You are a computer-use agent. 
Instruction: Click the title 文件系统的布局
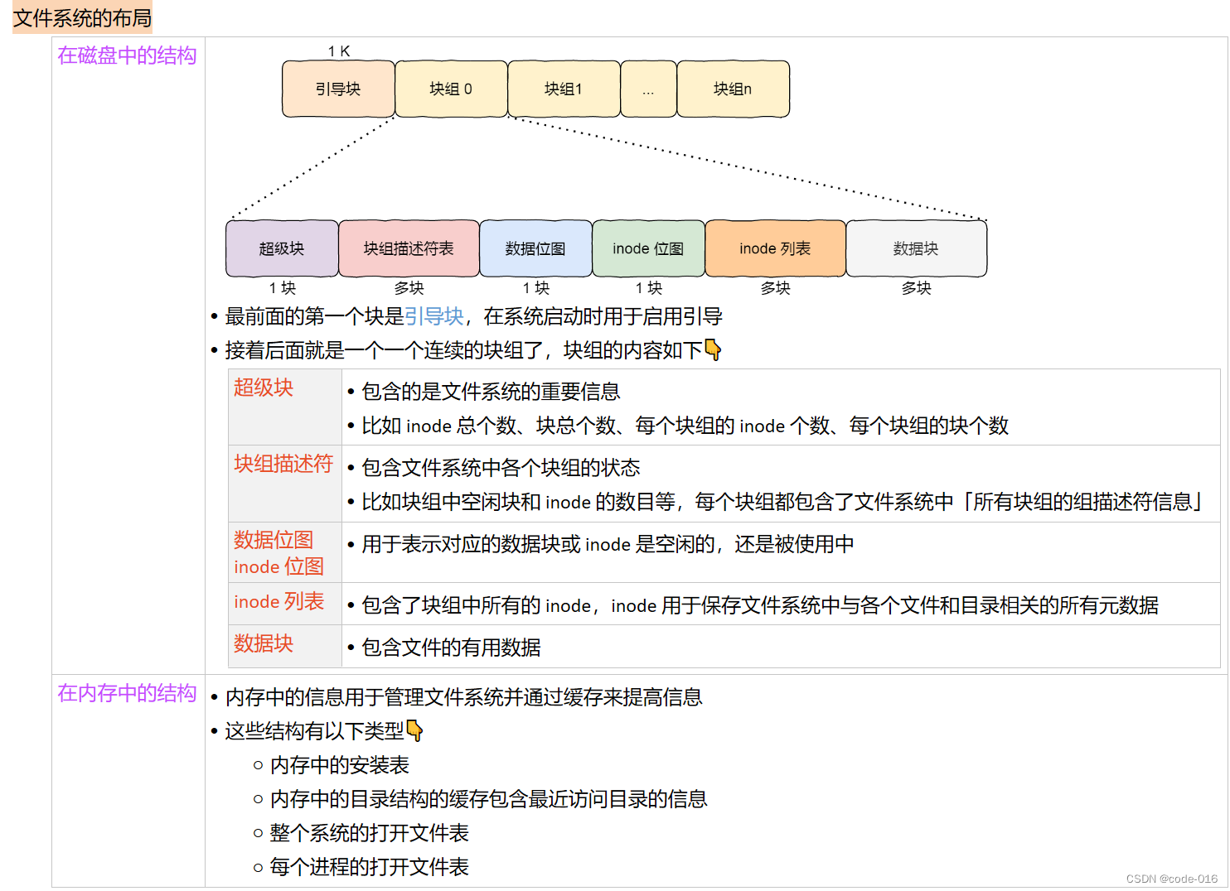click(82, 17)
